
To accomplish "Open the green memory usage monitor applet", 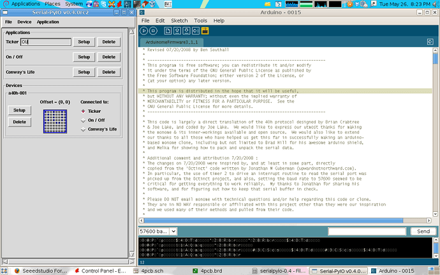I will point(306,4).
